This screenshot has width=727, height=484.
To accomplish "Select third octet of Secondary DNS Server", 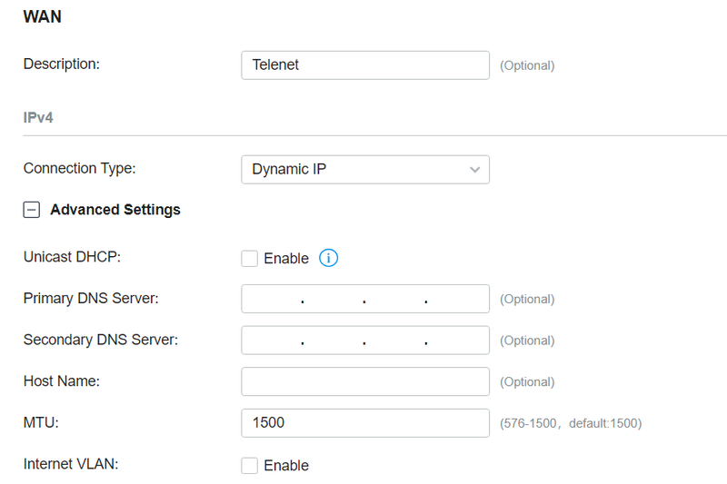I will (394, 341).
